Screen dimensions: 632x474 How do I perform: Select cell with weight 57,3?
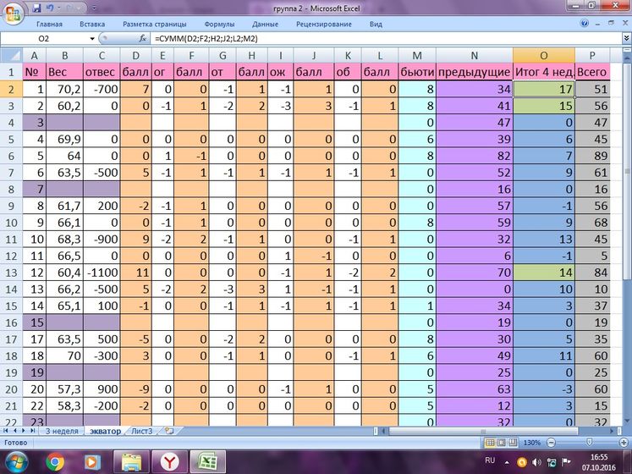(x=65, y=389)
